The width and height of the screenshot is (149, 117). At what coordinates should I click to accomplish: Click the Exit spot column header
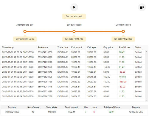click(x=92, y=47)
